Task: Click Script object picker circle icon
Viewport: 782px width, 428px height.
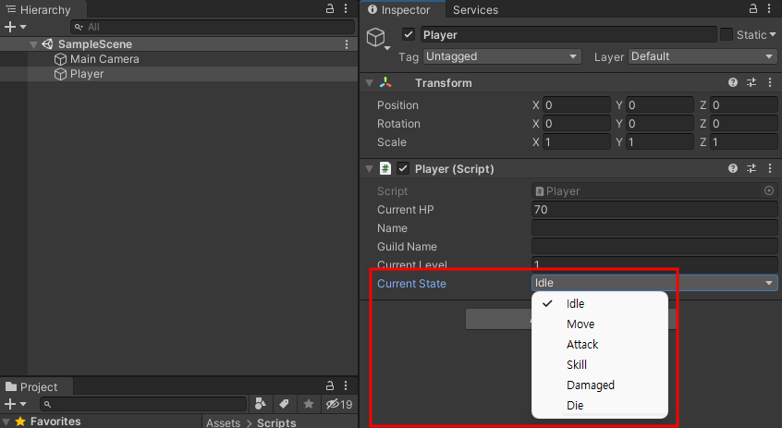Action: [x=769, y=190]
